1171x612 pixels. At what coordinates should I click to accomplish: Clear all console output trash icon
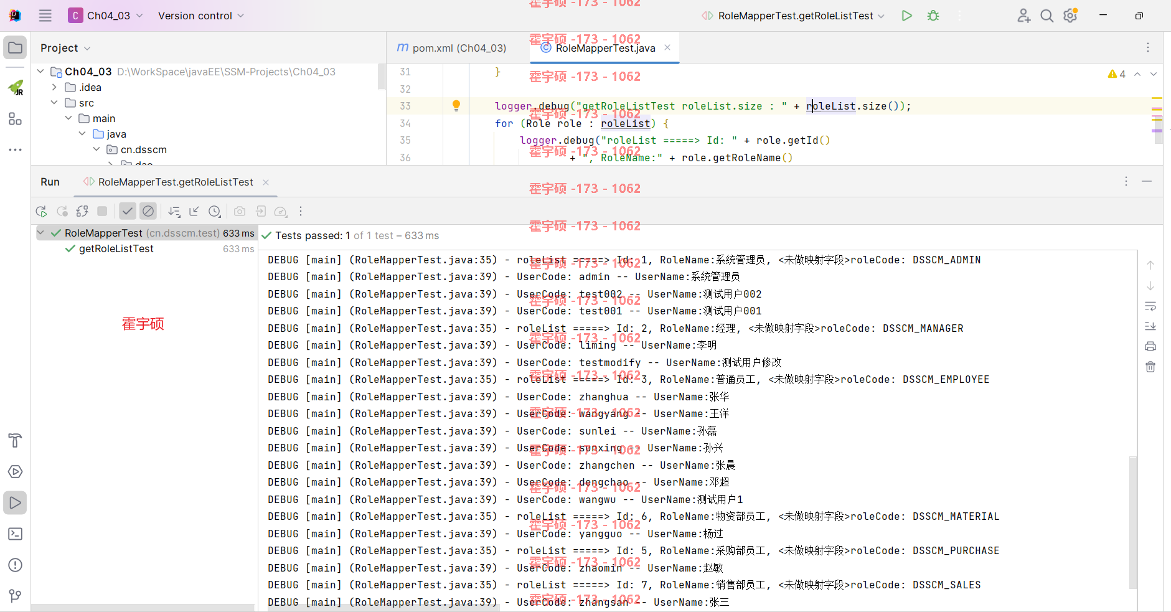pos(1150,367)
